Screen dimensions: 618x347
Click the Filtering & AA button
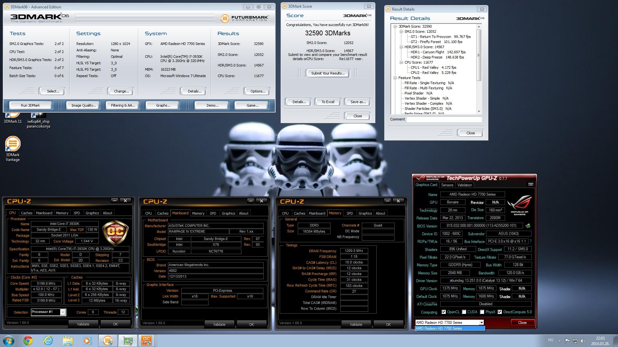[x=123, y=105]
